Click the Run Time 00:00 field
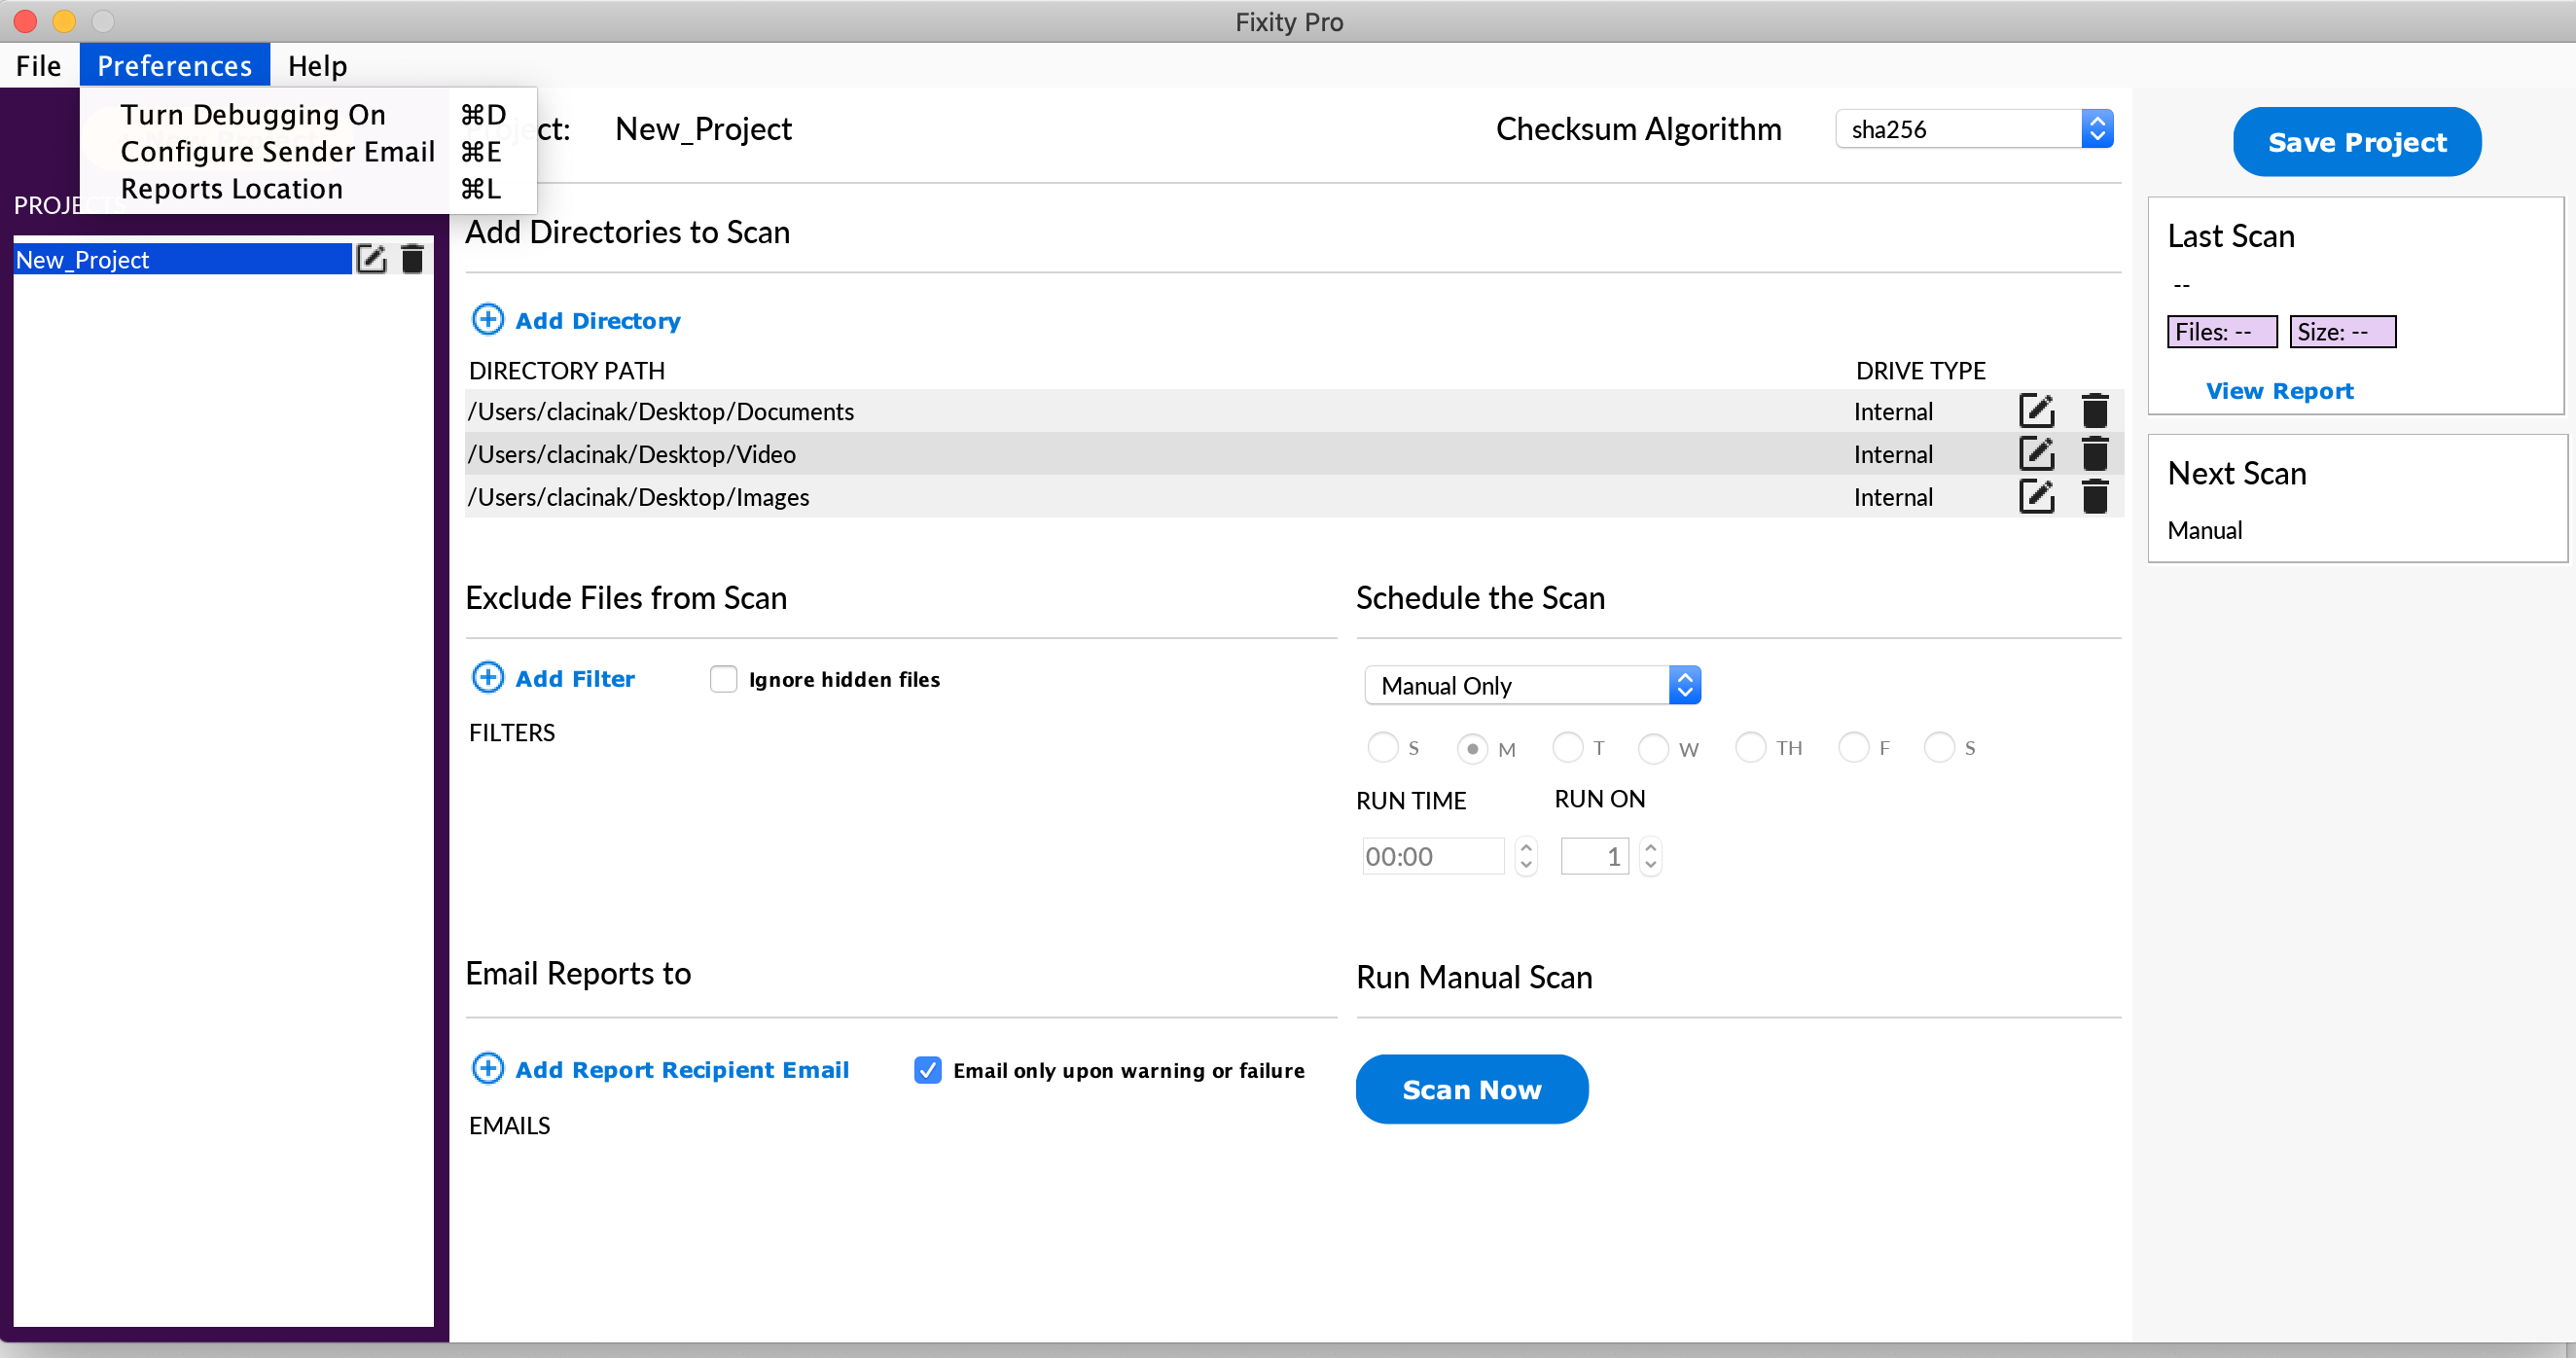2576x1358 pixels. point(1433,856)
